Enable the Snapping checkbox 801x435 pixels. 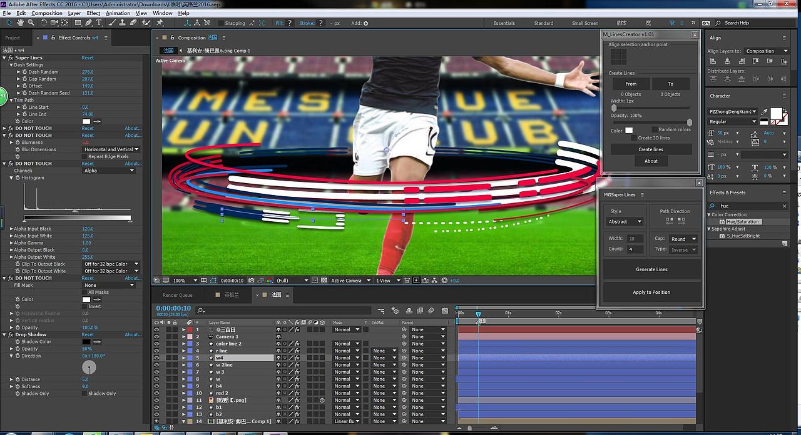pyautogui.click(x=221, y=23)
